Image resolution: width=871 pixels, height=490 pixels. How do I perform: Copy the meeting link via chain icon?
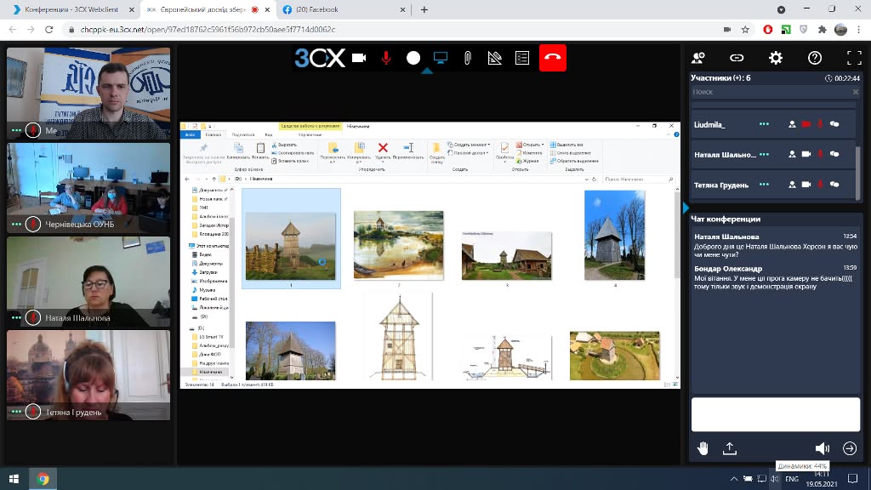click(x=737, y=58)
